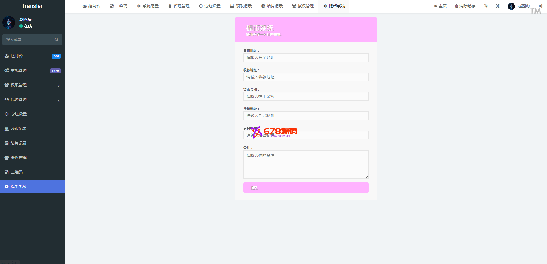Focus the 提币金额 amount input field
This screenshot has height=264, width=547.
[x=306, y=96]
